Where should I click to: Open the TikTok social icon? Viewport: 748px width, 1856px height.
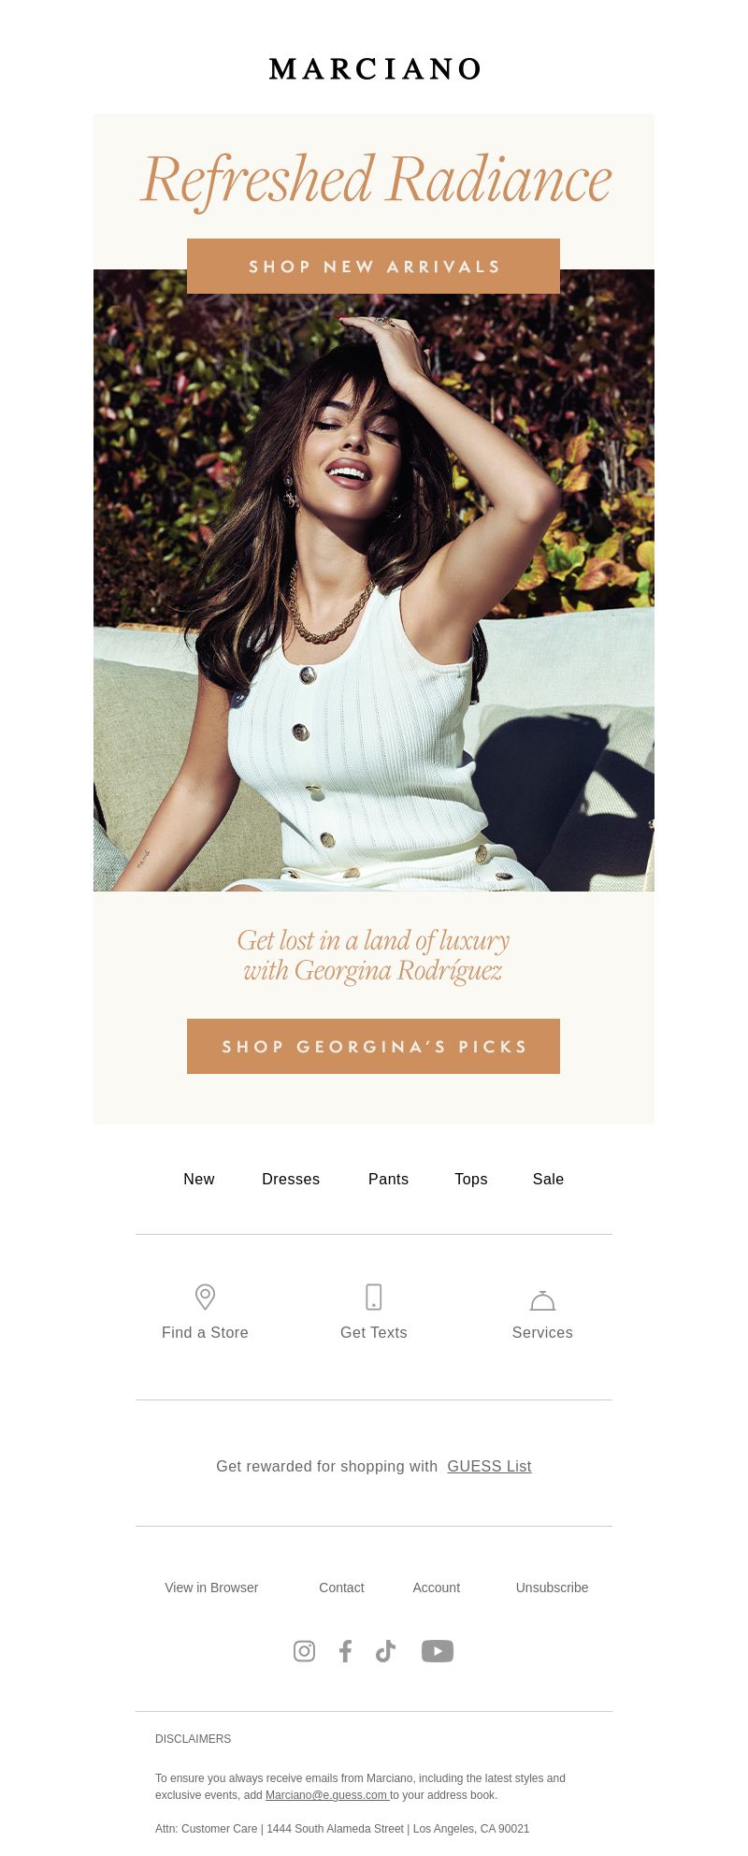pos(385,1651)
